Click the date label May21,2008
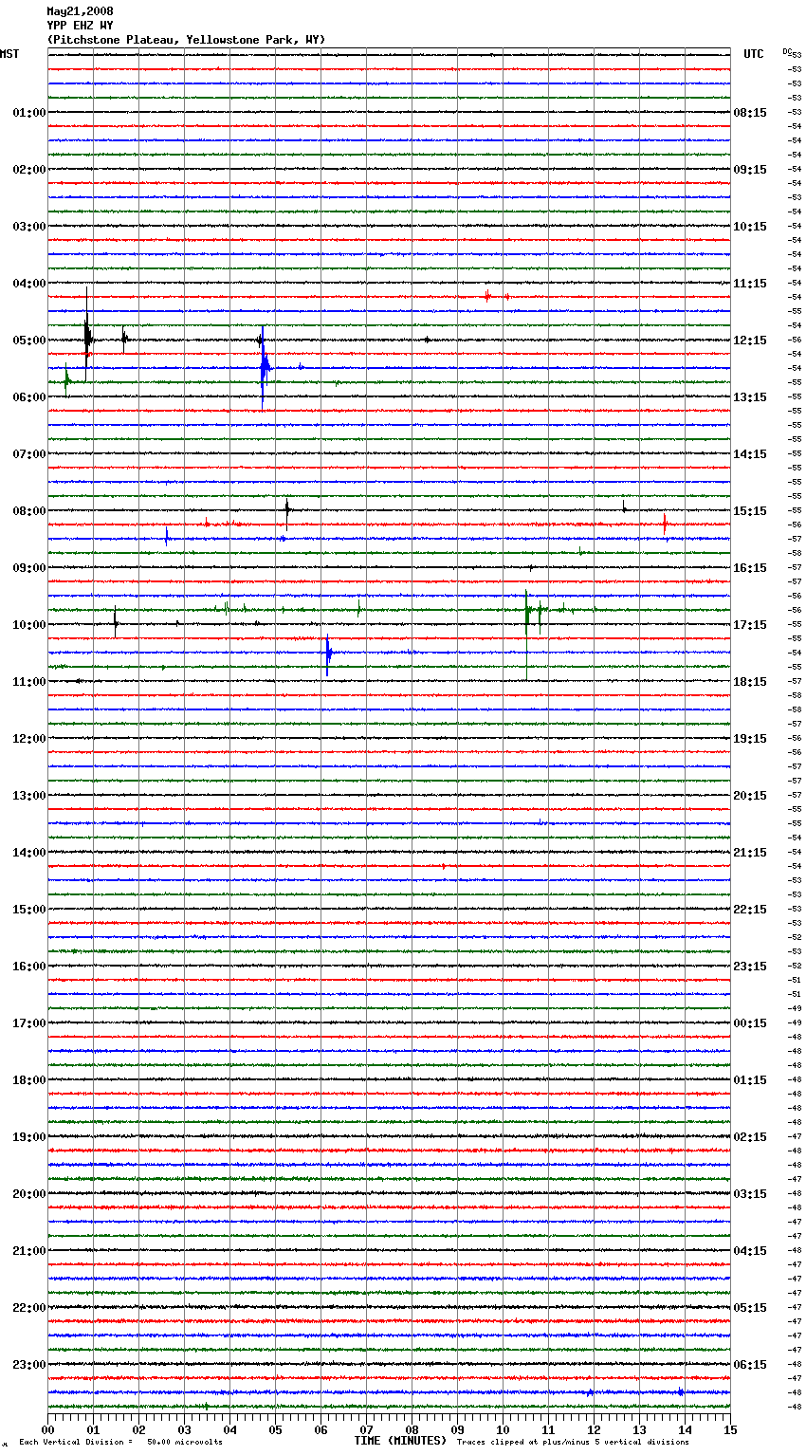806x1455 pixels. [81, 11]
